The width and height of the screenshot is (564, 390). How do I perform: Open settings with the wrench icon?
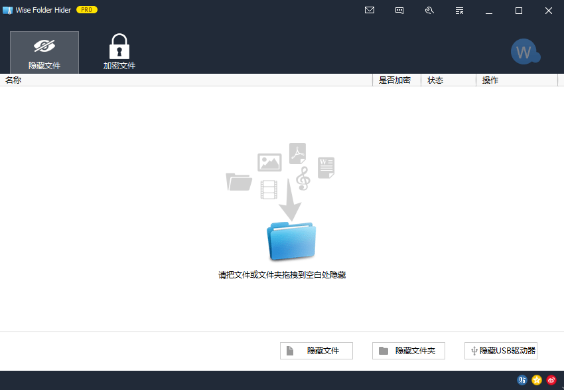click(429, 11)
